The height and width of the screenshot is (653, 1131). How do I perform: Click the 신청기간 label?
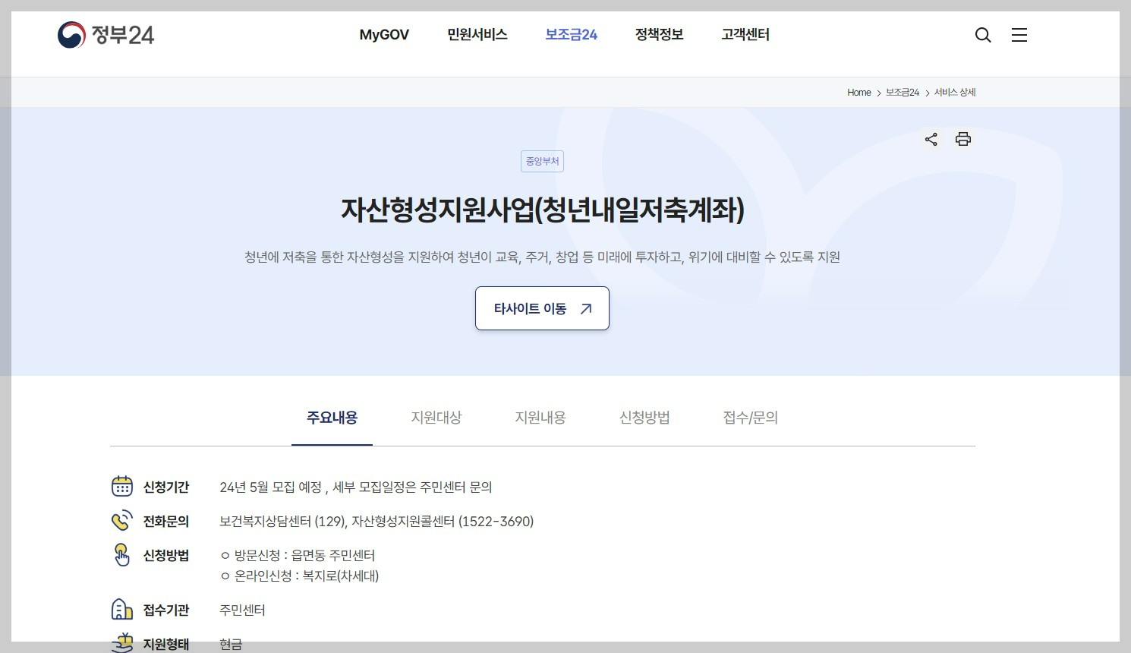coord(166,487)
